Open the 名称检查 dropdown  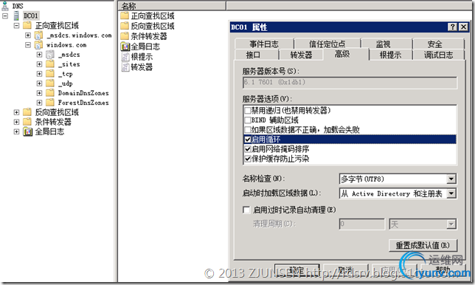[x=451, y=179]
